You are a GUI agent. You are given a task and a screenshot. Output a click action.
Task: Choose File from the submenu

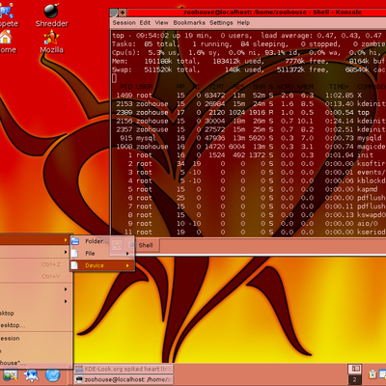[102, 254]
